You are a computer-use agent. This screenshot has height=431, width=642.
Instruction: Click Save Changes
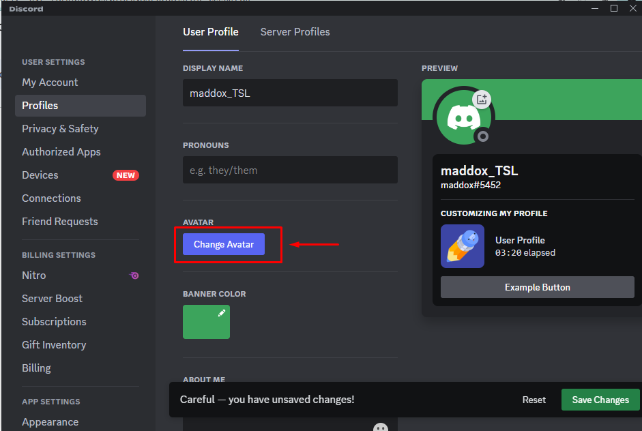pos(600,400)
